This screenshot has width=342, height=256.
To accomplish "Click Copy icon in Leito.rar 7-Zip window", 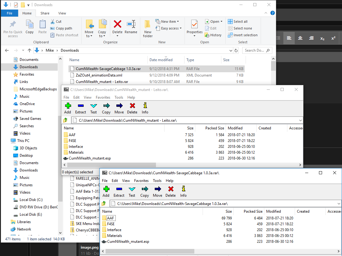I will (x=107, y=106).
